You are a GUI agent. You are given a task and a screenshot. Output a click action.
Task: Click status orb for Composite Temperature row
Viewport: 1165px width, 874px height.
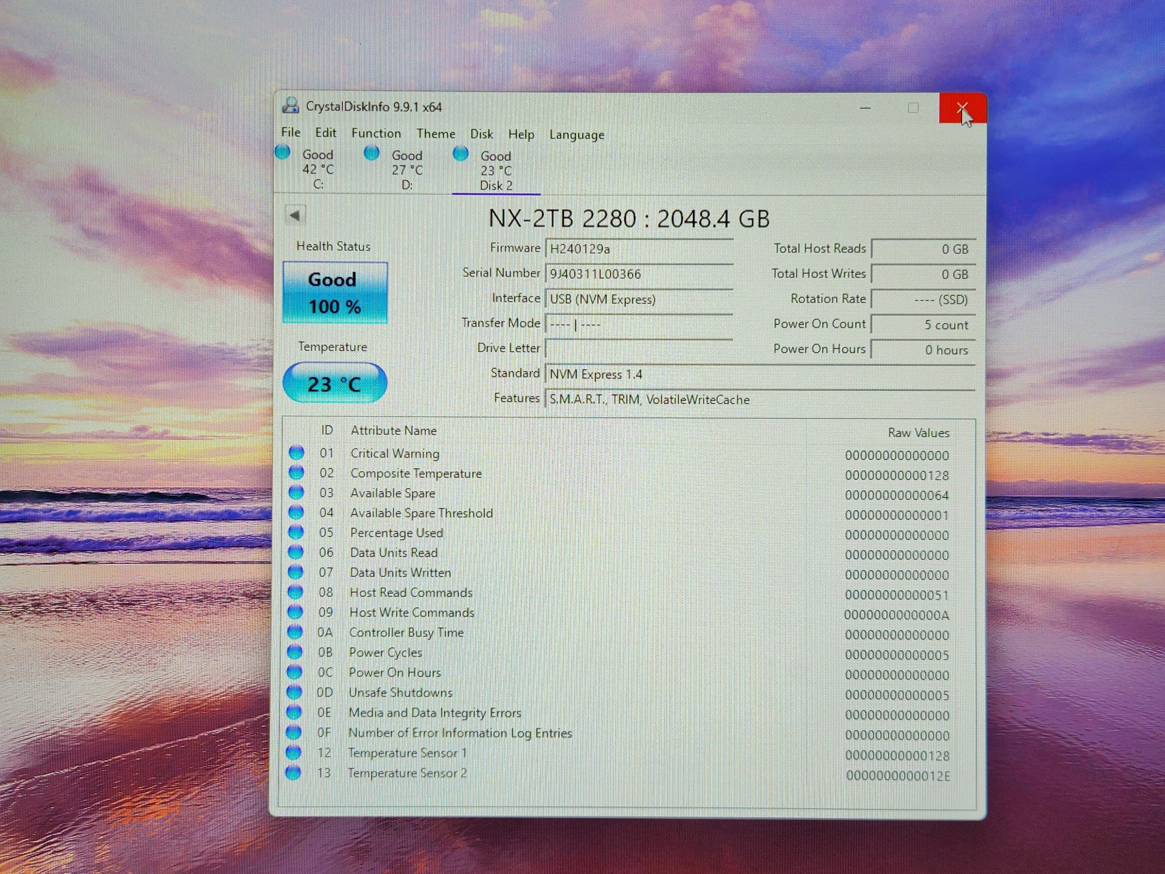pyautogui.click(x=296, y=473)
